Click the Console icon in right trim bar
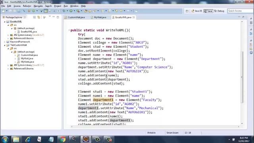254x143 pixels. (x=251, y=53)
